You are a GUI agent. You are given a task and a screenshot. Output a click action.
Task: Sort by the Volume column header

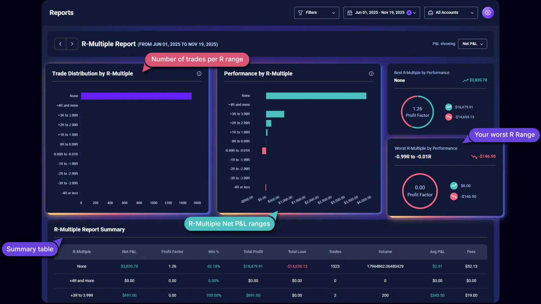point(385,252)
